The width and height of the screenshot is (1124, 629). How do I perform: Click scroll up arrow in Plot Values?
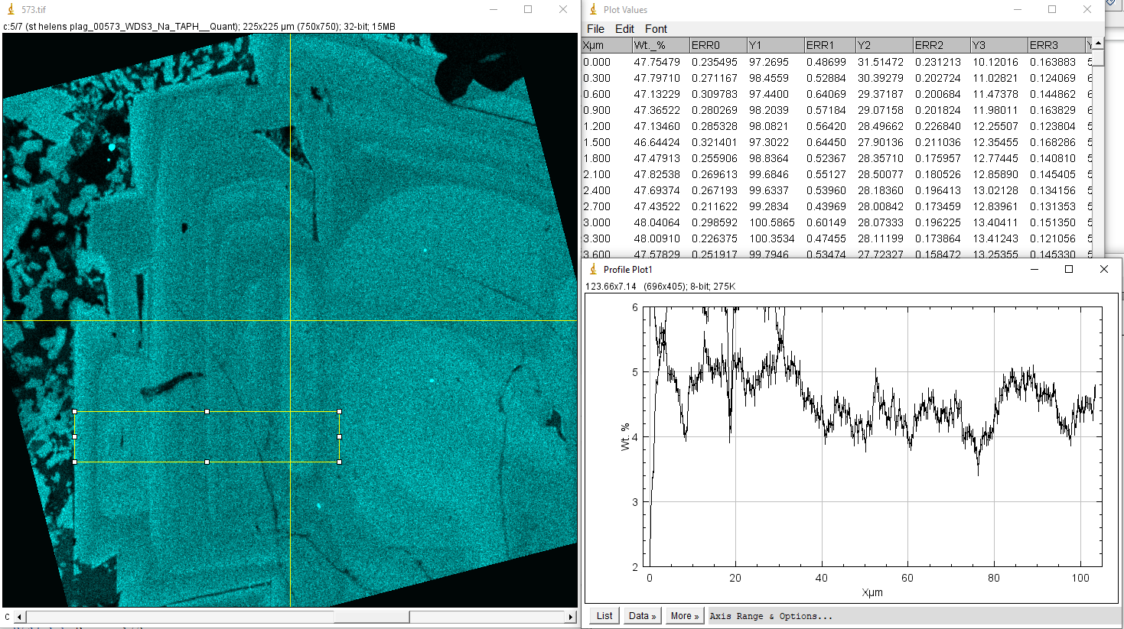tap(1098, 44)
